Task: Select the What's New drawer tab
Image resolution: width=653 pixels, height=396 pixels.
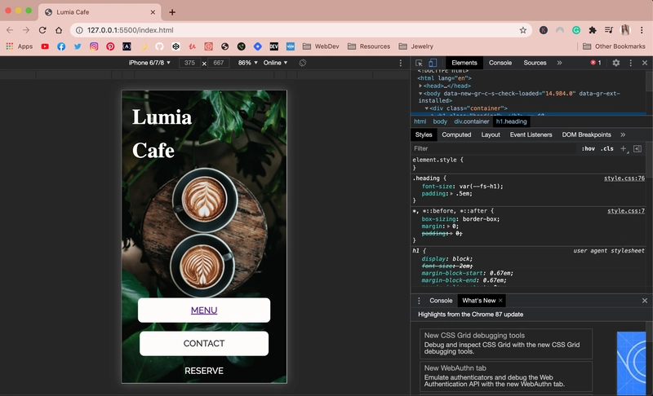Action: (478, 301)
